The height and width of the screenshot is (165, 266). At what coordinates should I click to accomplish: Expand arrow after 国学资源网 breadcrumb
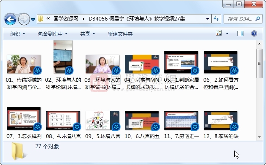pos(83,19)
